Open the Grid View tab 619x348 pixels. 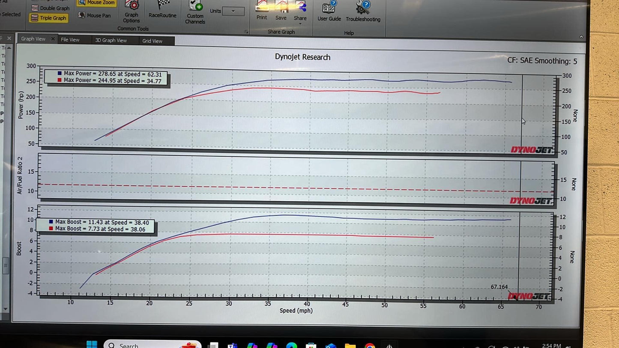(x=152, y=41)
